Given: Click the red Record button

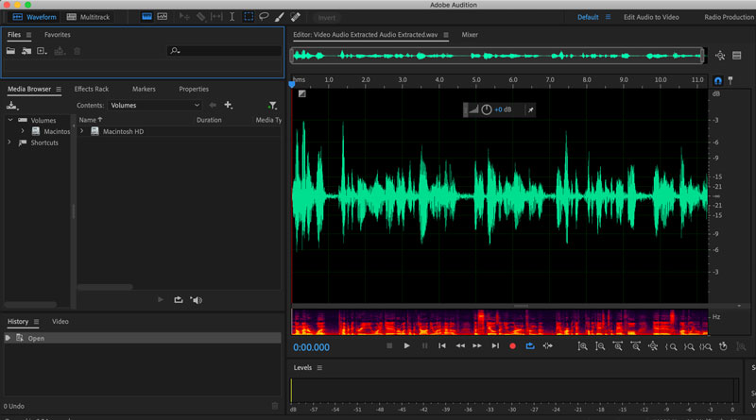Looking at the screenshot, I should click(512, 345).
